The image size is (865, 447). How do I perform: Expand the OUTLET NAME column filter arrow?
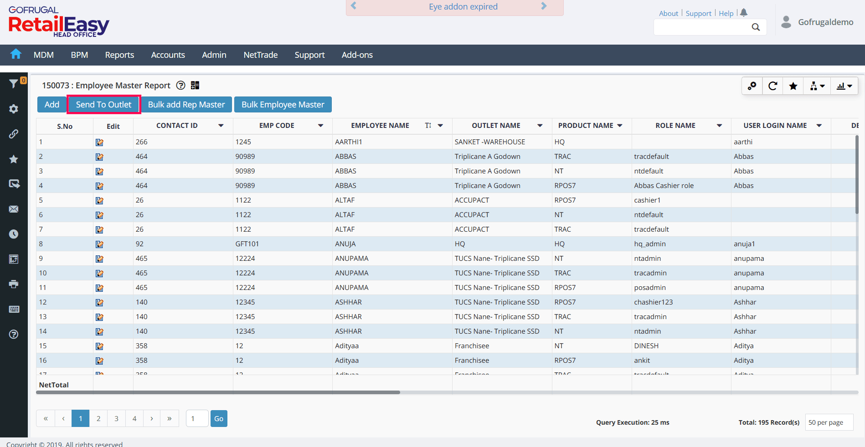click(540, 126)
